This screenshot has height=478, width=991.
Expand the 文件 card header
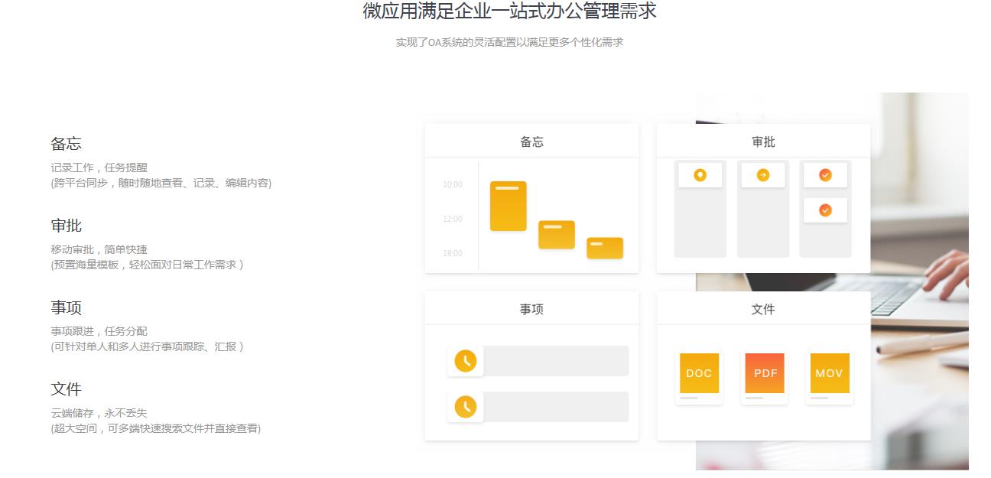pyautogui.click(x=763, y=307)
